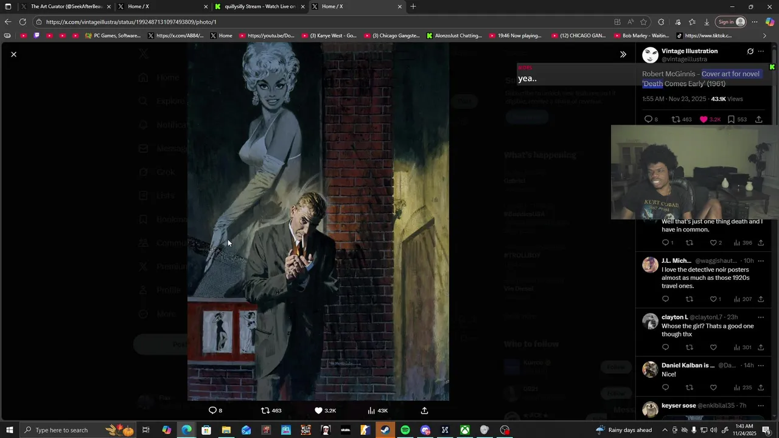779x438 pixels.
Task: Open Spotify from the taskbar
Action: pyautogui.click(x=405, y=430)
